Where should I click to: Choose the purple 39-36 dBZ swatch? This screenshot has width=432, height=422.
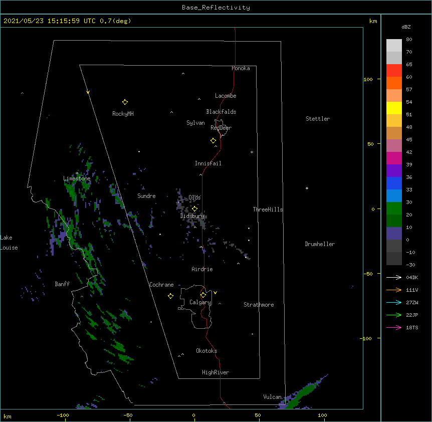(x=394, y=171)
